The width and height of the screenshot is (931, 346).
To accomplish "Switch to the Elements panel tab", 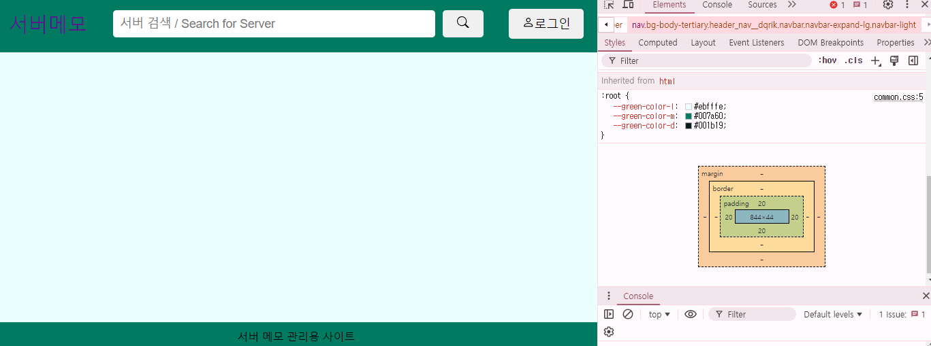I will pos(669,5).
